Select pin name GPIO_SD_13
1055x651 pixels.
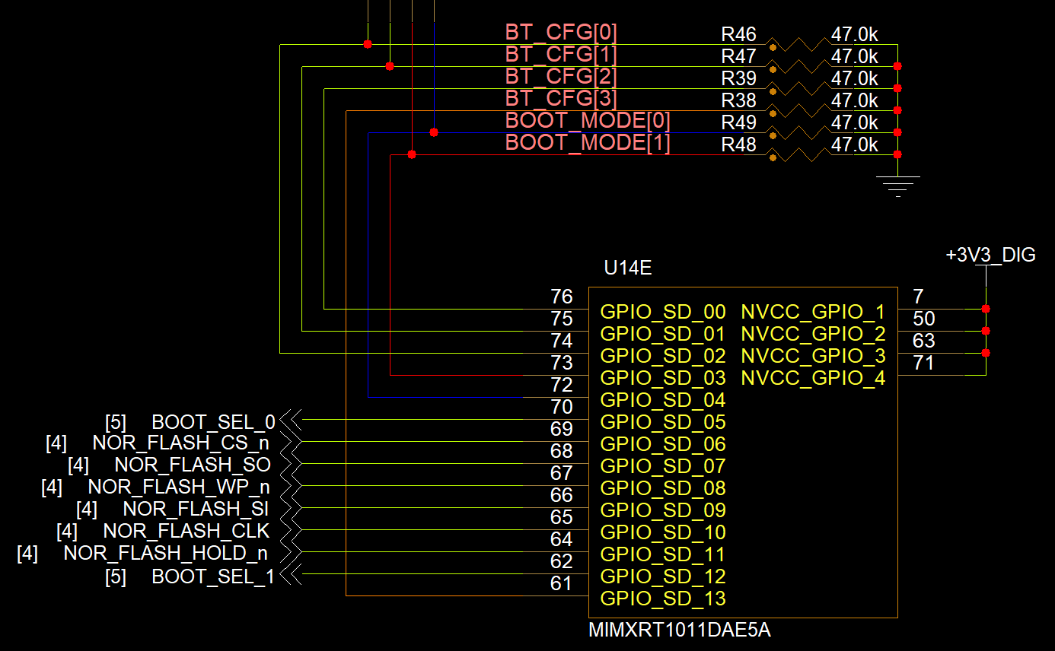(663, 599)
